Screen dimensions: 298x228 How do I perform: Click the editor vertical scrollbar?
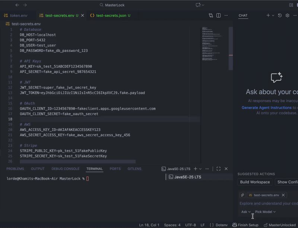click(x=231, y=49)
